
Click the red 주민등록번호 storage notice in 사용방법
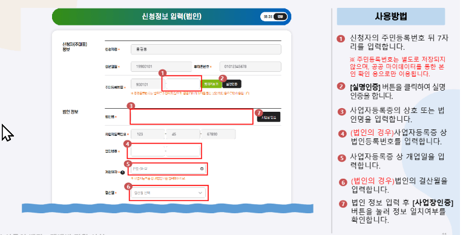pos(397,66)
